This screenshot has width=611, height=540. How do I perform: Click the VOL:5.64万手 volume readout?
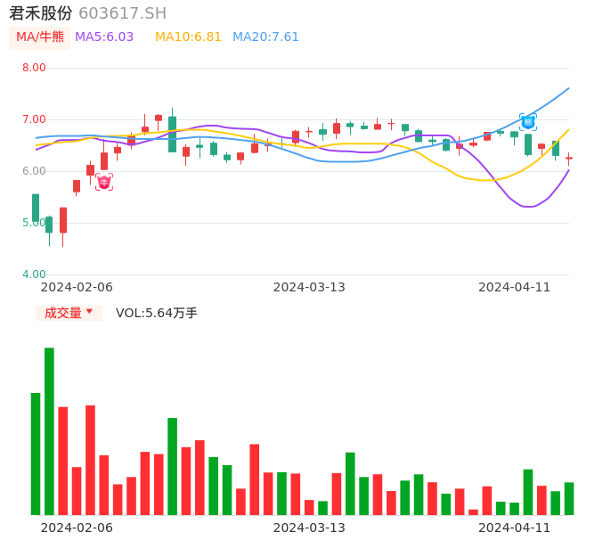(x=157, y=313)
